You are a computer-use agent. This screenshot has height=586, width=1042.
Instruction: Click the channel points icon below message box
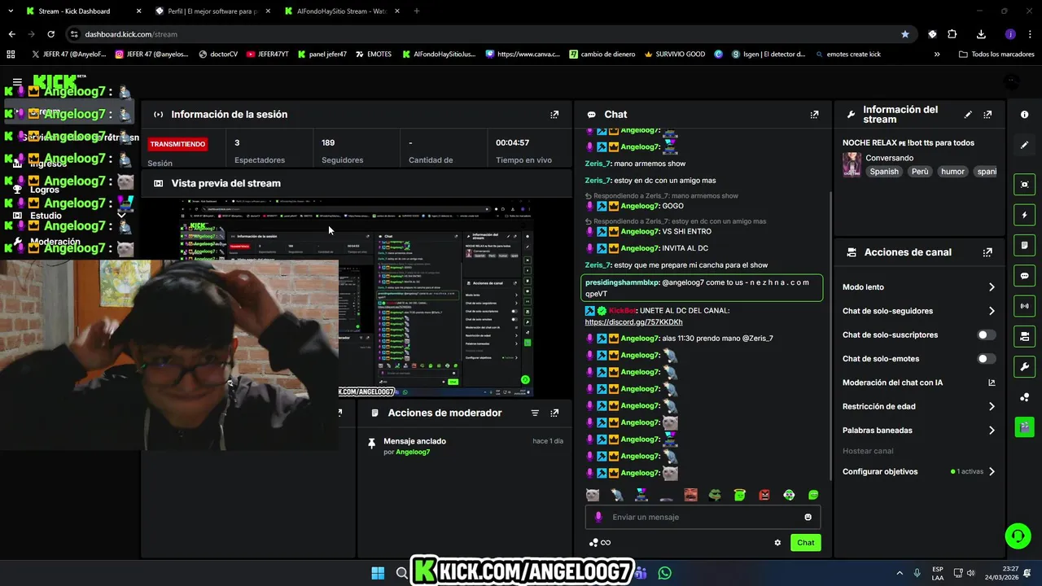pos(594,543)
